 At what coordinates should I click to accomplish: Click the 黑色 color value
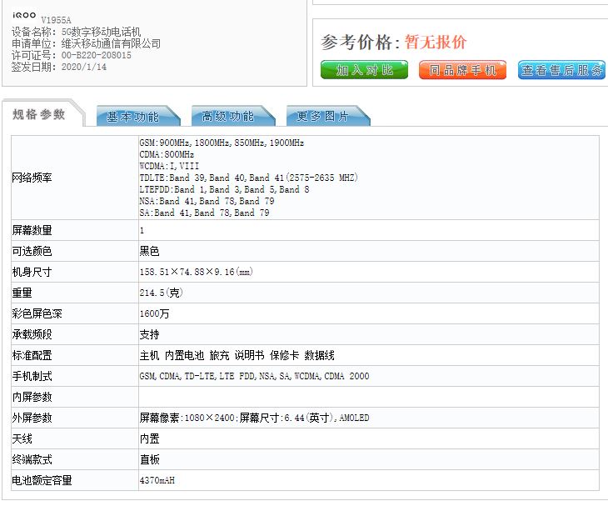point(149,251)
